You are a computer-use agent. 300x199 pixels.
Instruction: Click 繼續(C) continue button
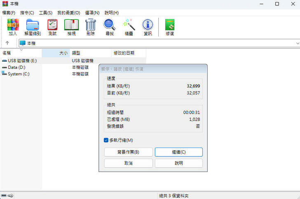(179, 152)
